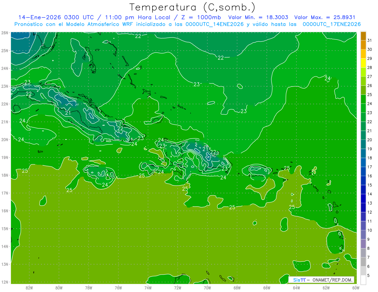The height and width of the screenshot is (292, 378).
Task: Click the orange 31 degree legend swatch
Action: click(x=363, y=36)
